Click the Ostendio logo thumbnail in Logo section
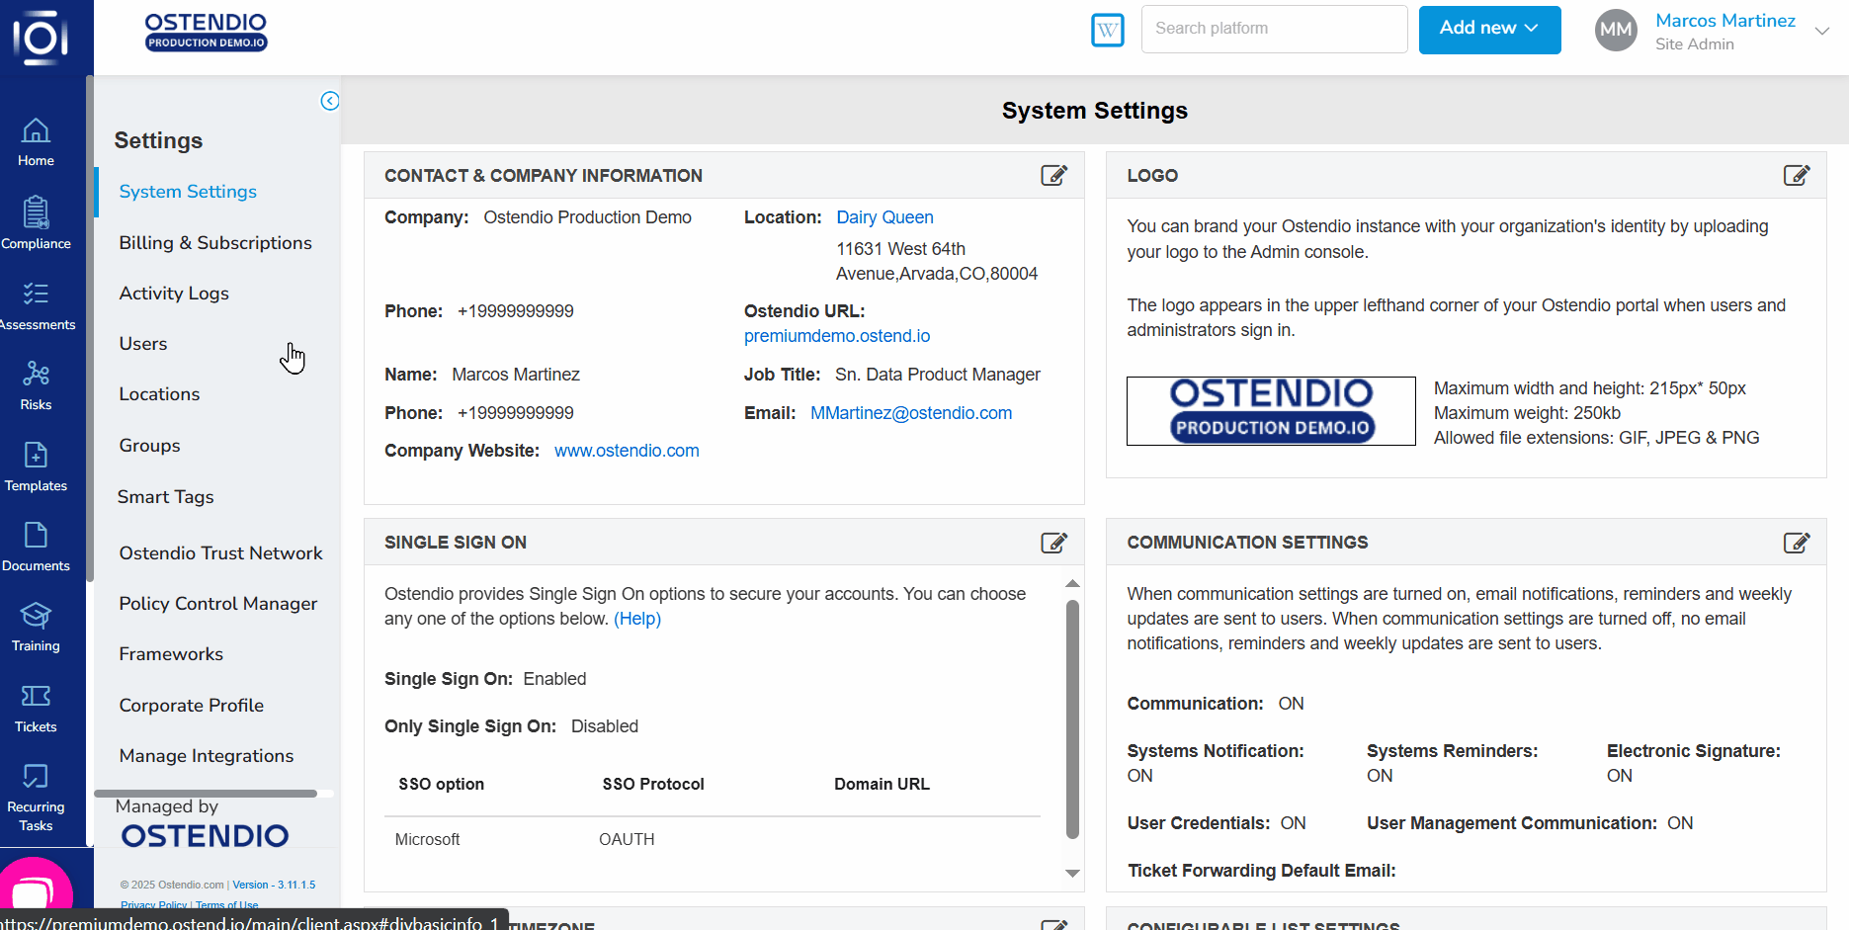Viewport: 1849px width, 930px height. 1271,411
